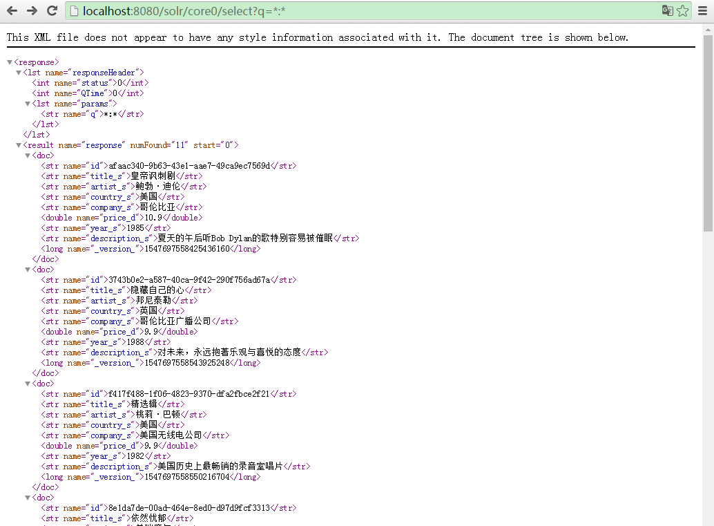Collapse the params lst node

point(28,104)
